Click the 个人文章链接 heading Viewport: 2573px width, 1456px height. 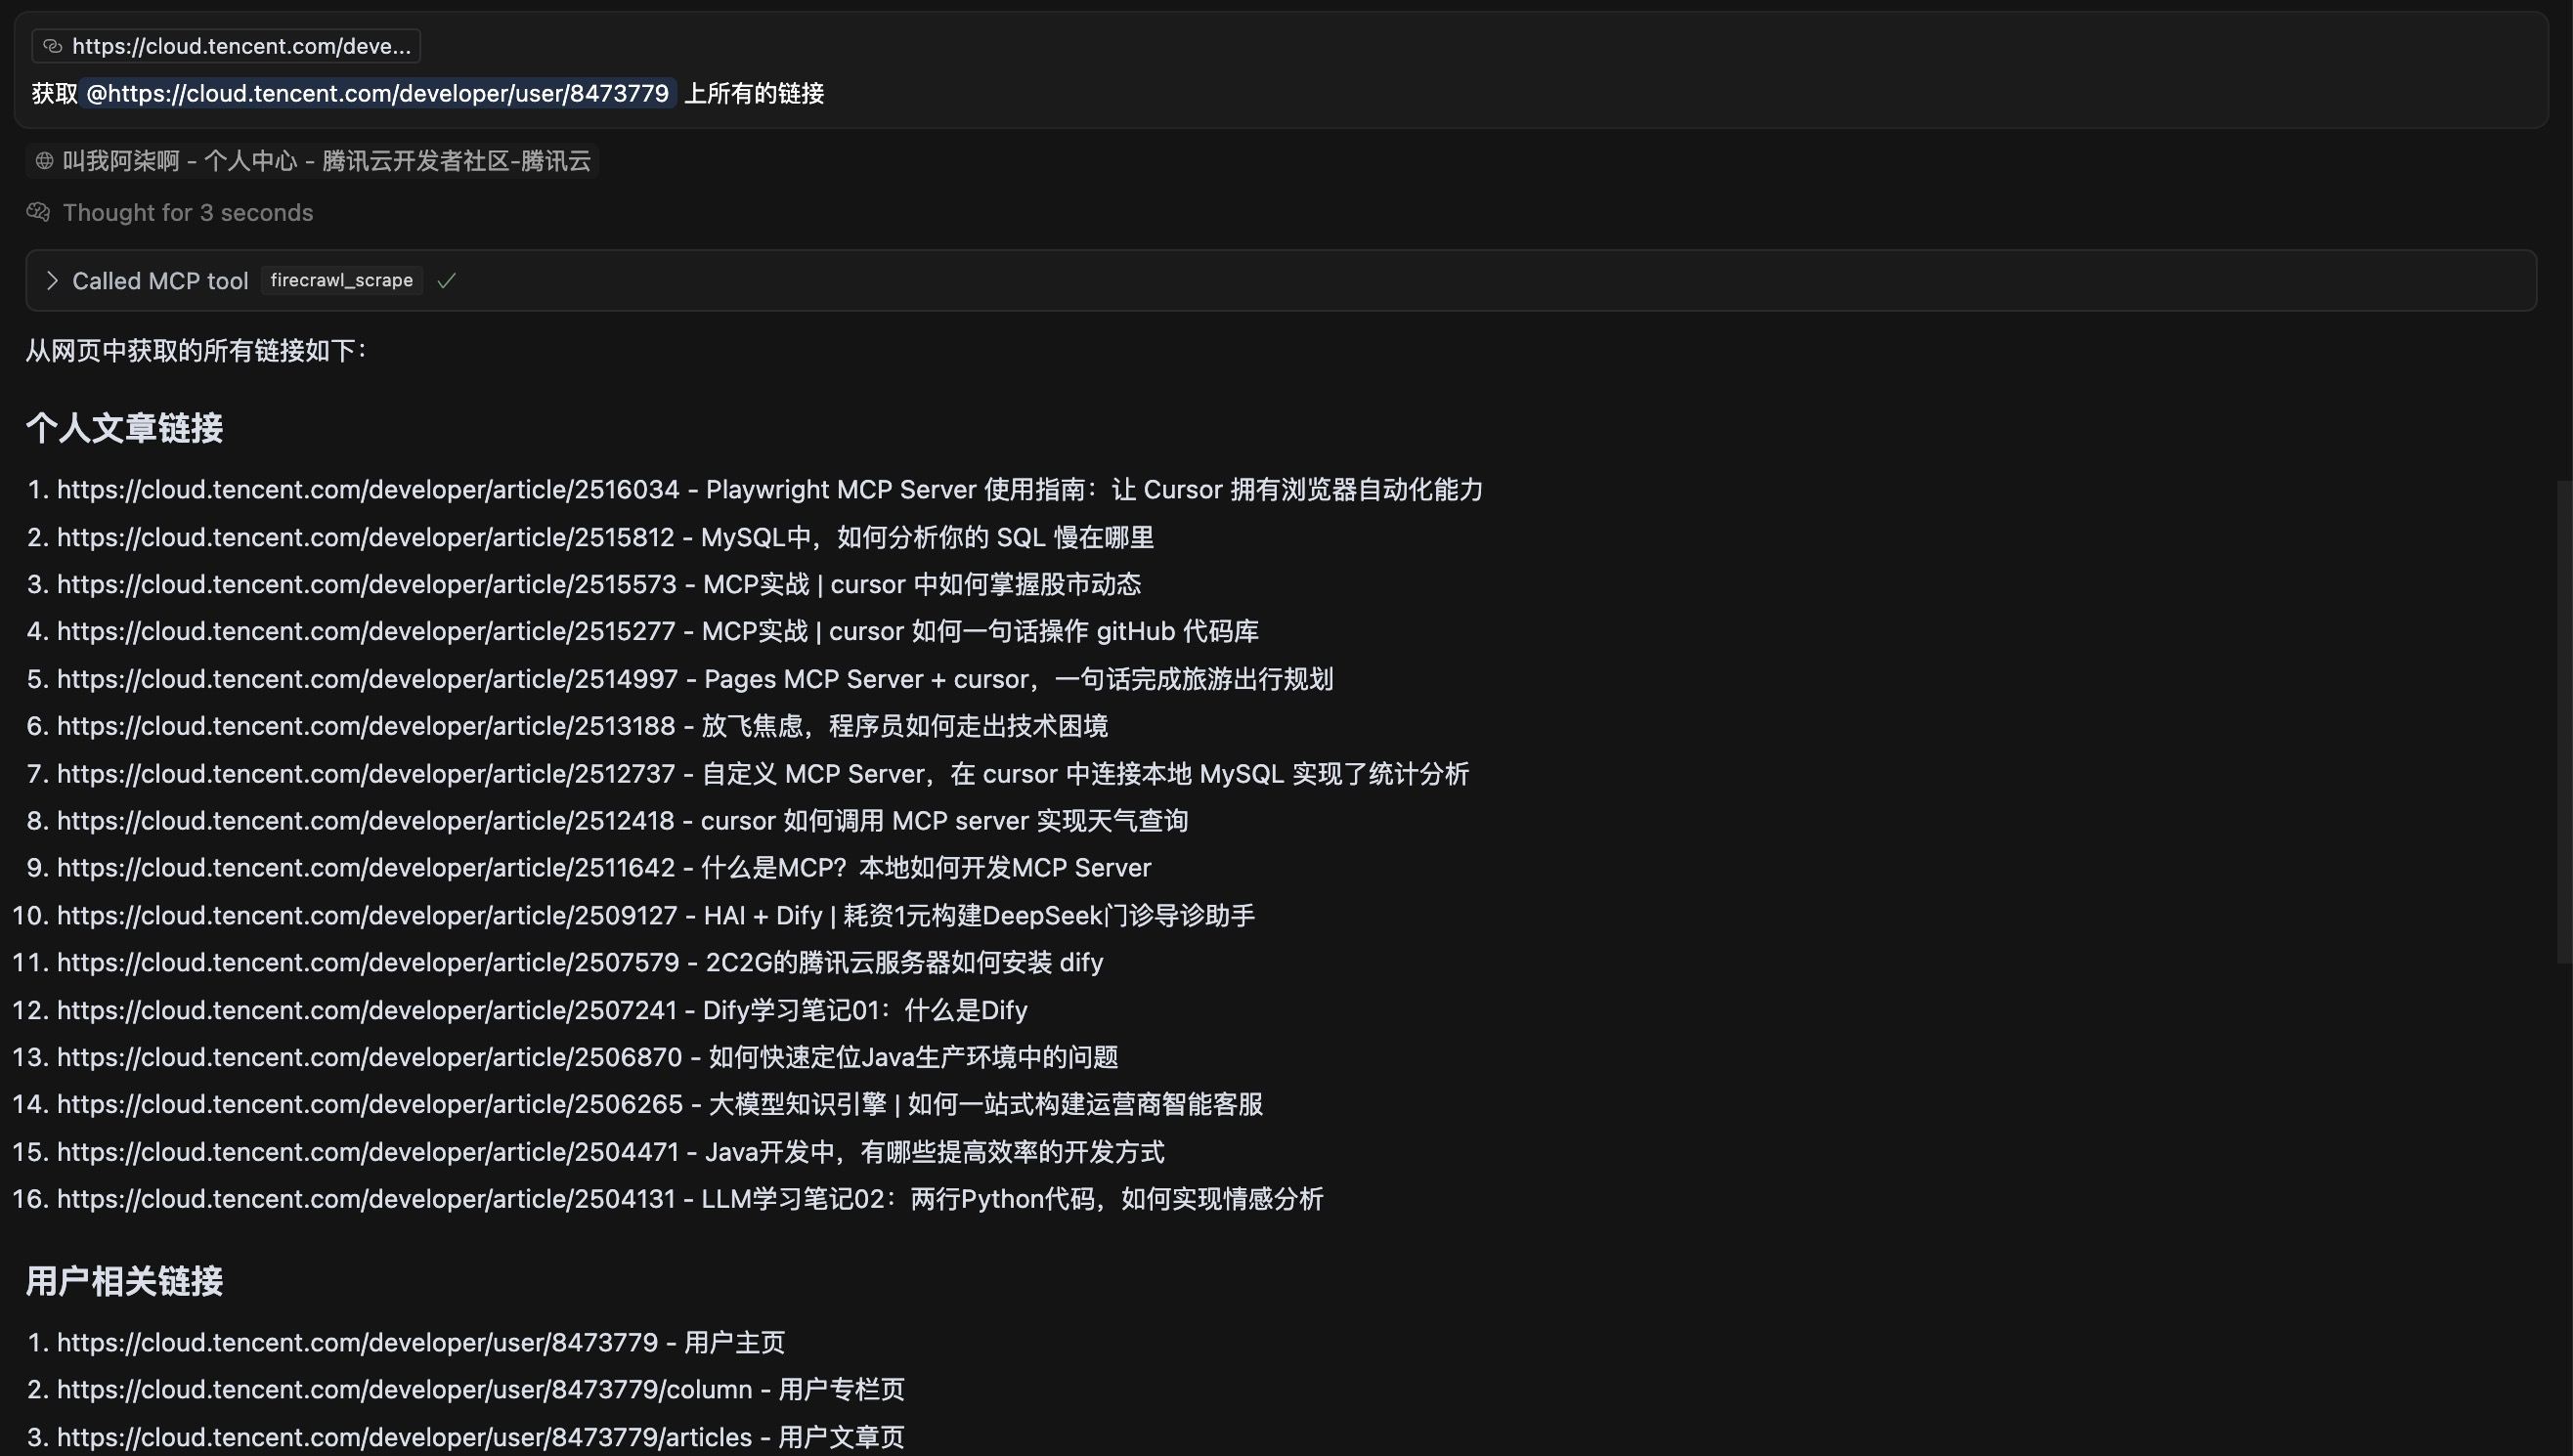click(x=124, y=428)
